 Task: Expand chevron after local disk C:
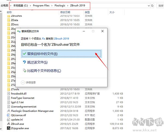tap(30, 5)
